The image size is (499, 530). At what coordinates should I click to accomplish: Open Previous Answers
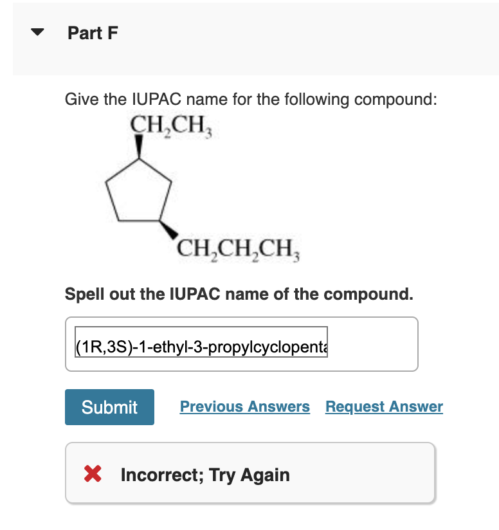244,407
